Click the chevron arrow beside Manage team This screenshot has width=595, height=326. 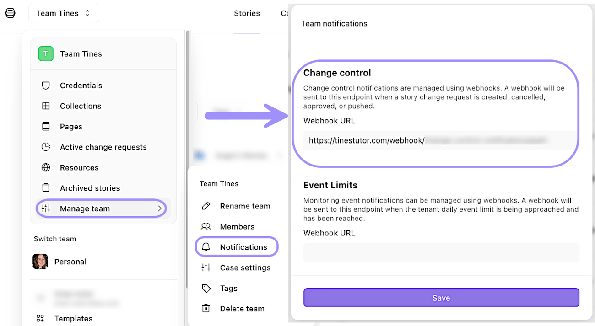click(x=160, y=208)
